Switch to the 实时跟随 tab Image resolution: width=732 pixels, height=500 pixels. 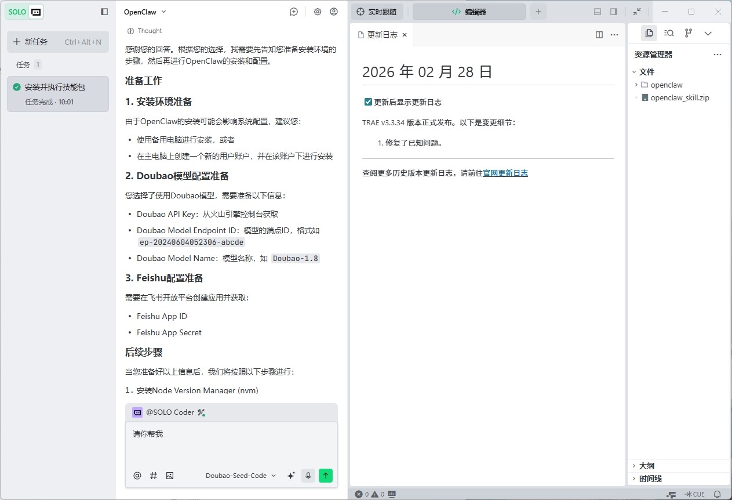[377, 12]
